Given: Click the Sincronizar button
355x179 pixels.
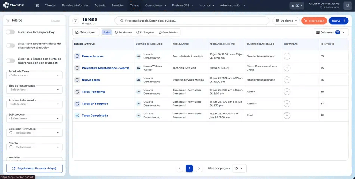Looking at the screenshot, I should click(x=314, y=21).
